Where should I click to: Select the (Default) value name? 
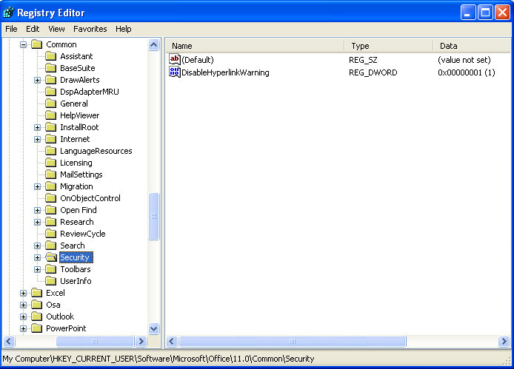[x=198, y=60]
